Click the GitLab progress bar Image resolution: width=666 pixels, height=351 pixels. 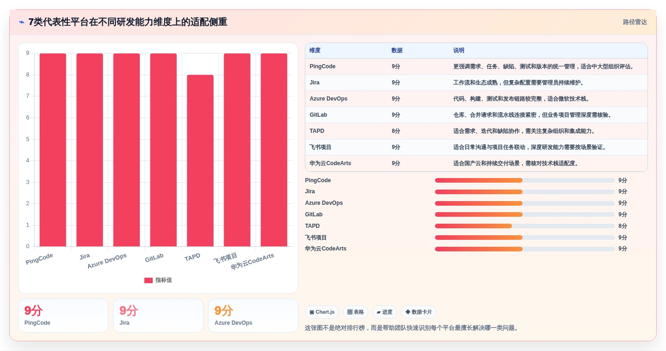tap(525, 214)
